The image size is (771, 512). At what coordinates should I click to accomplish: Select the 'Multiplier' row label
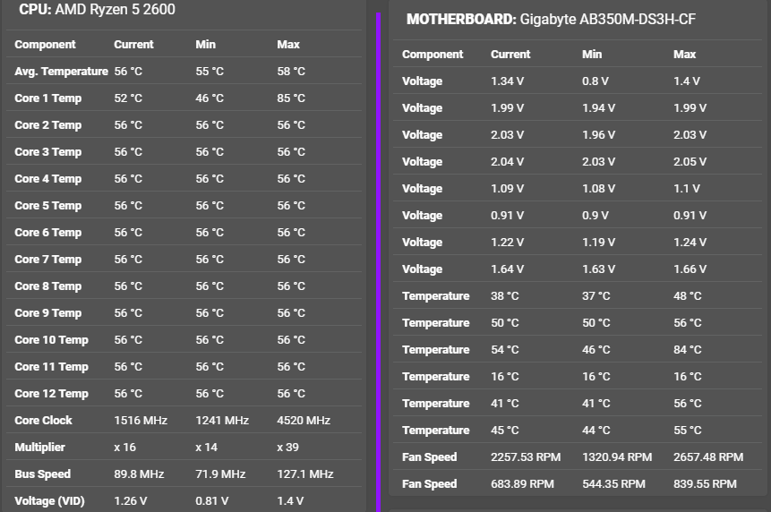(x=39, y=448)
